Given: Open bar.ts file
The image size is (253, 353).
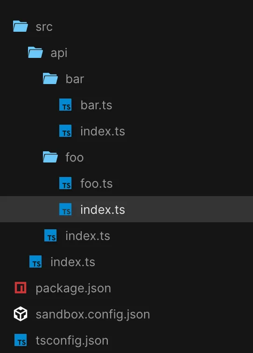Looking at the screenshot, I should (x=96, y=105).
